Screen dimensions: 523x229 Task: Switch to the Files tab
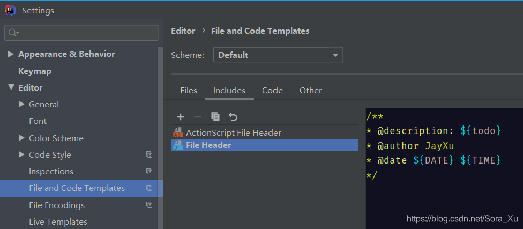(189, 91)
